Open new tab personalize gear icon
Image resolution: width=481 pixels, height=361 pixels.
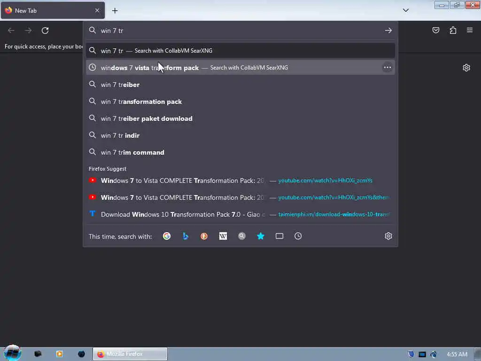[466, 68]
